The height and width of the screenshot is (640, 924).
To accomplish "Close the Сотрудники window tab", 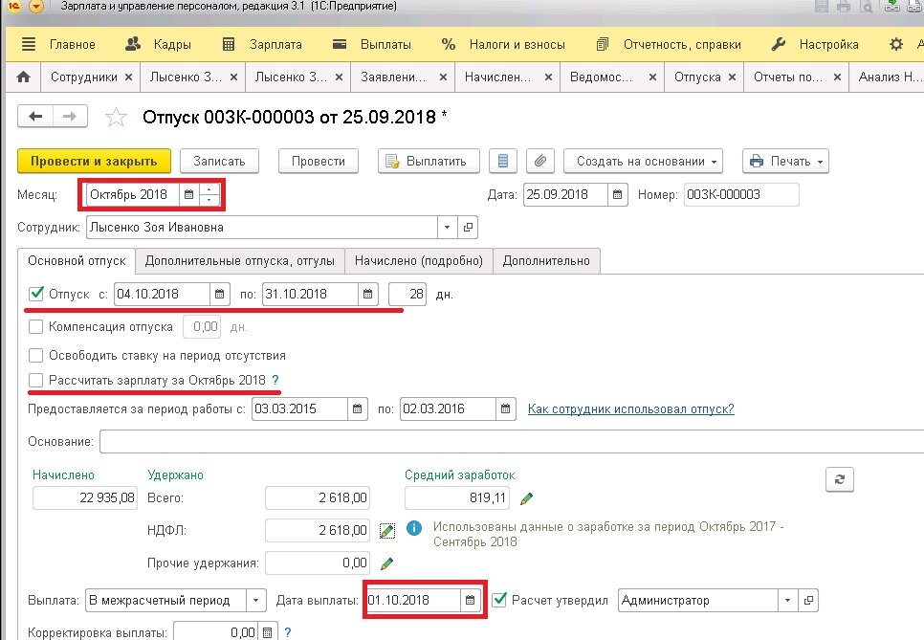I will click(128, 77).
